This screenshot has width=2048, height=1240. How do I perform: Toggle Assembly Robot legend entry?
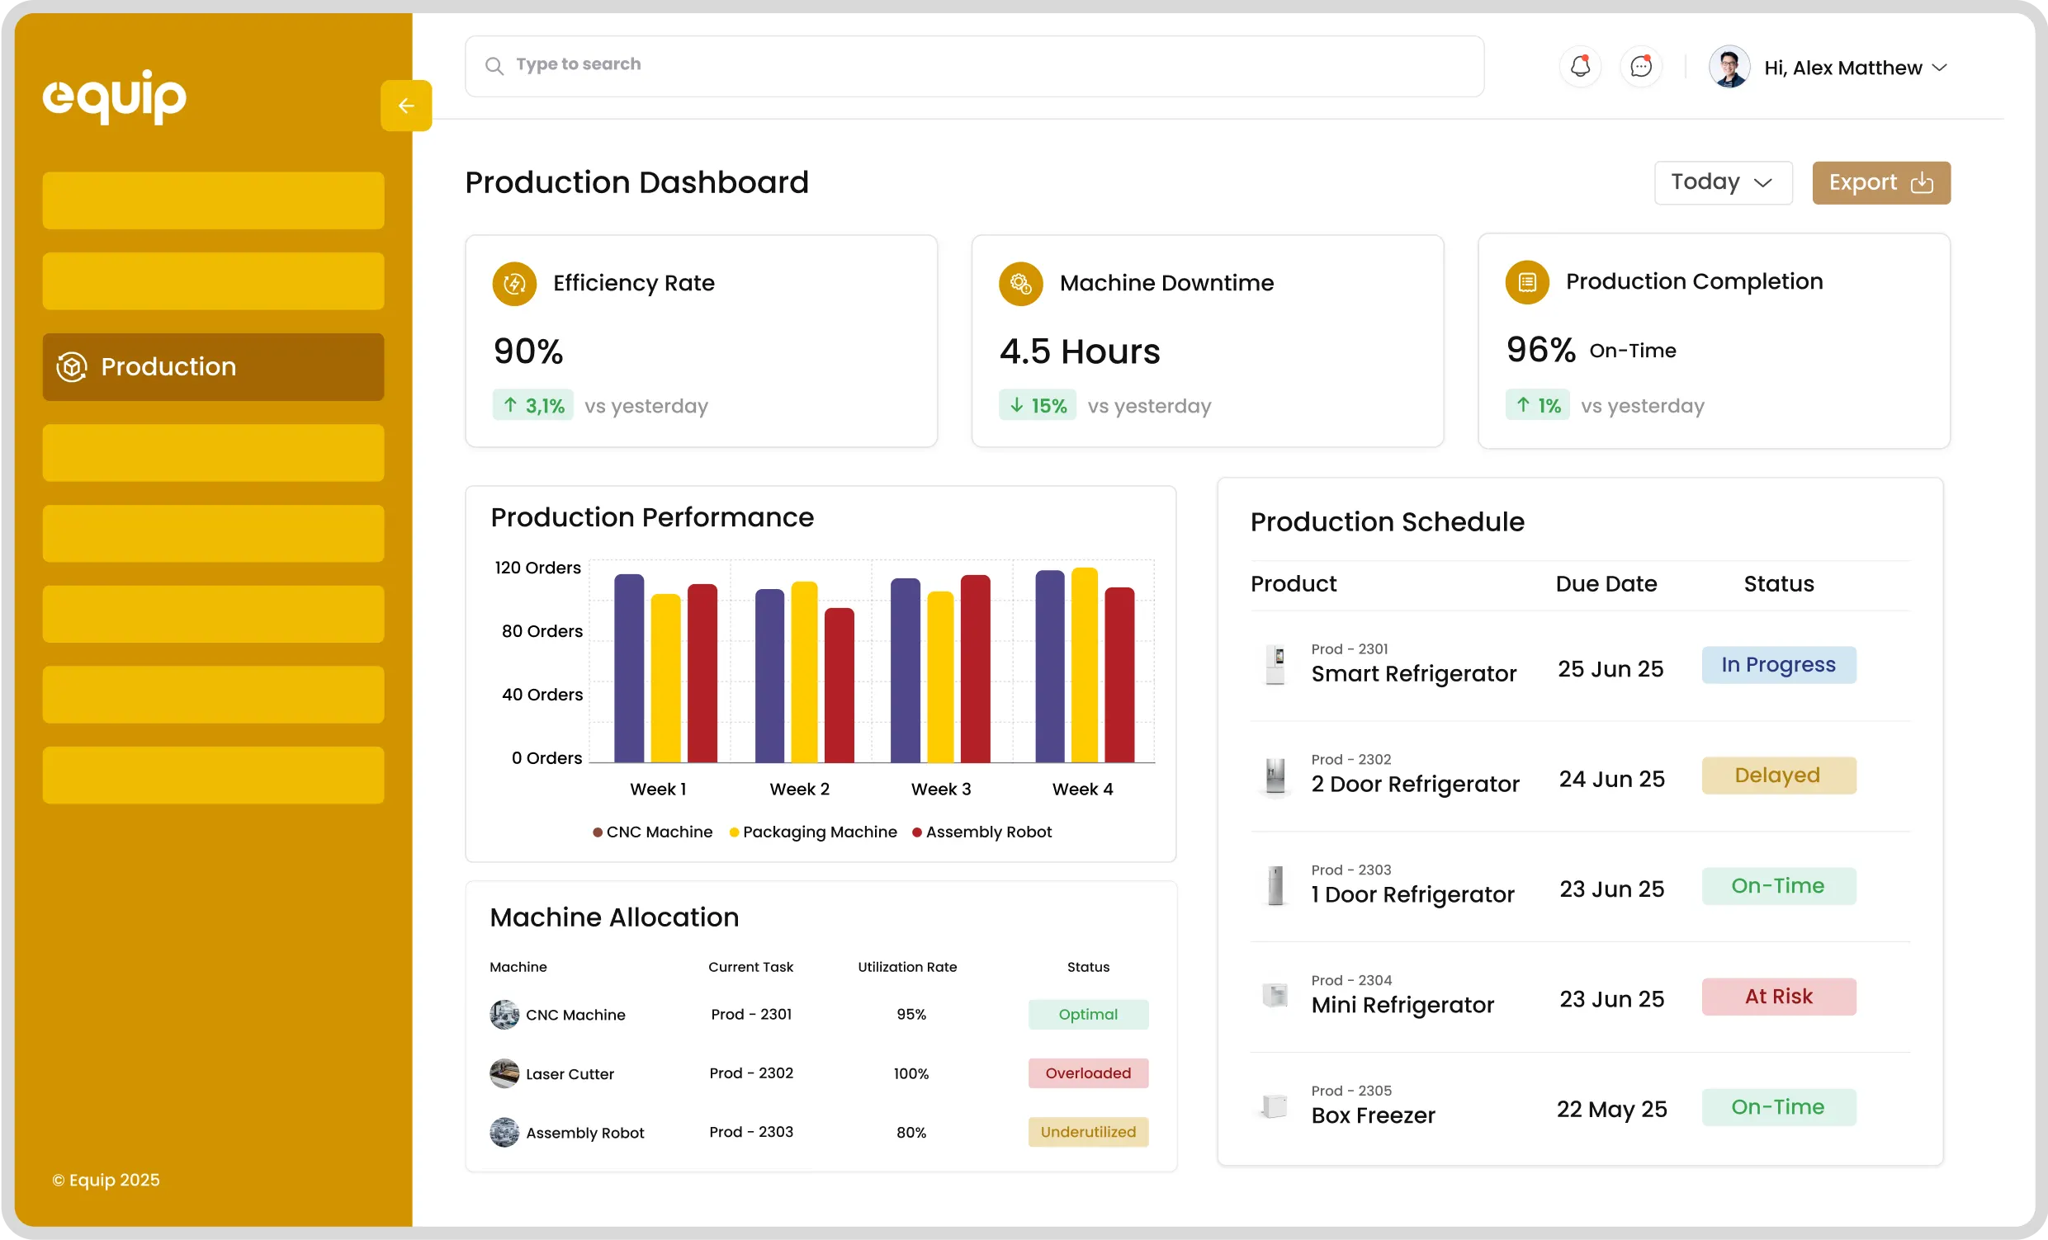click(981, 832)
